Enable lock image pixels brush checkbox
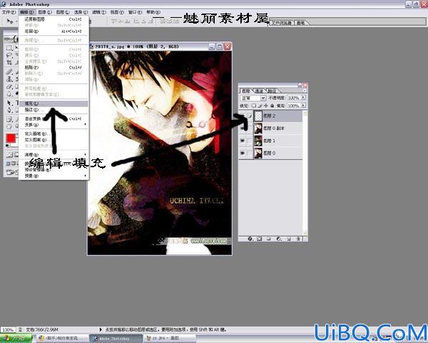428x343 pixels. point(260,106)
